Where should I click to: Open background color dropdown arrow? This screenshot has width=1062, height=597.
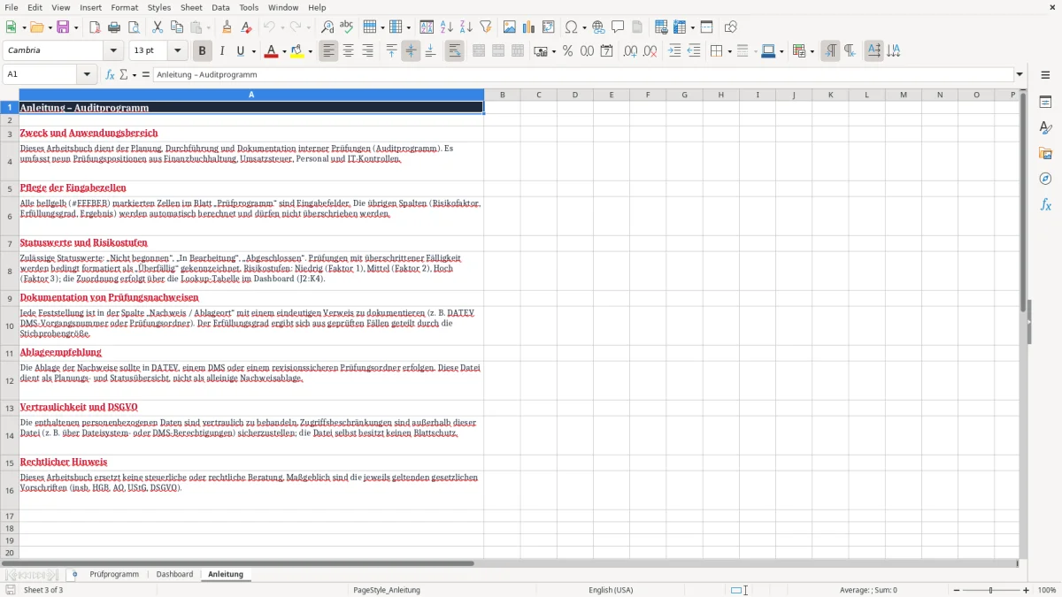coord(310,51)
